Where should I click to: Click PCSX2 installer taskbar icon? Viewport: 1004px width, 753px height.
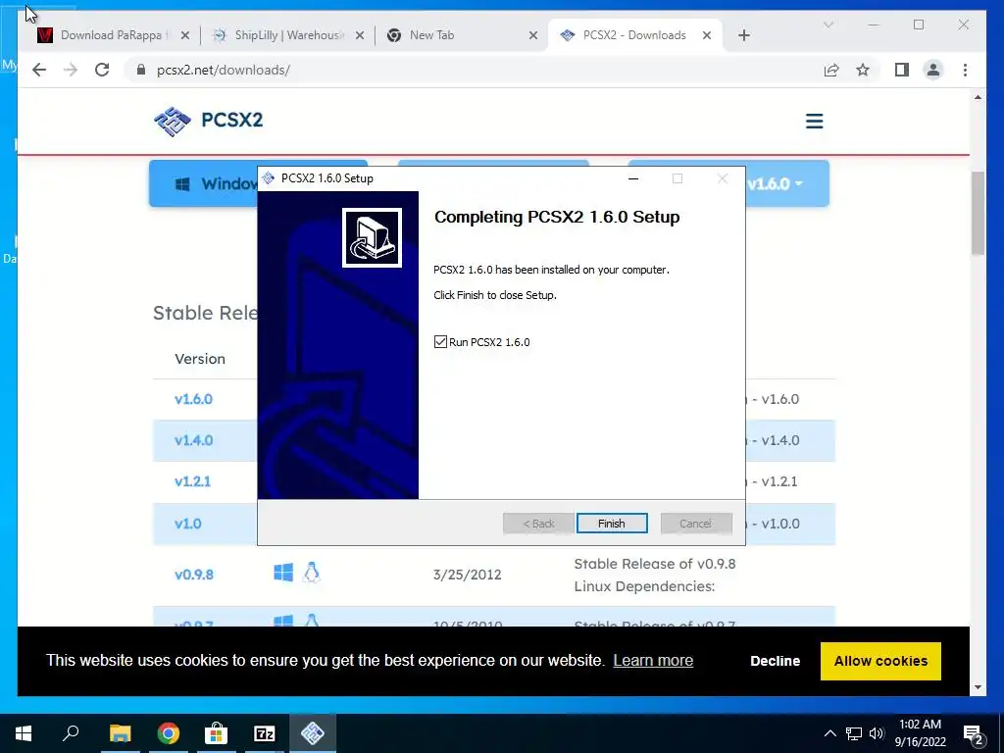coord(313,733)
